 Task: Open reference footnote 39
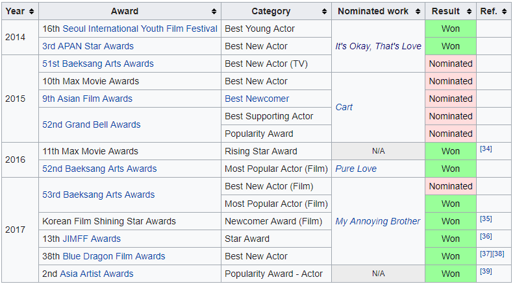486,272
